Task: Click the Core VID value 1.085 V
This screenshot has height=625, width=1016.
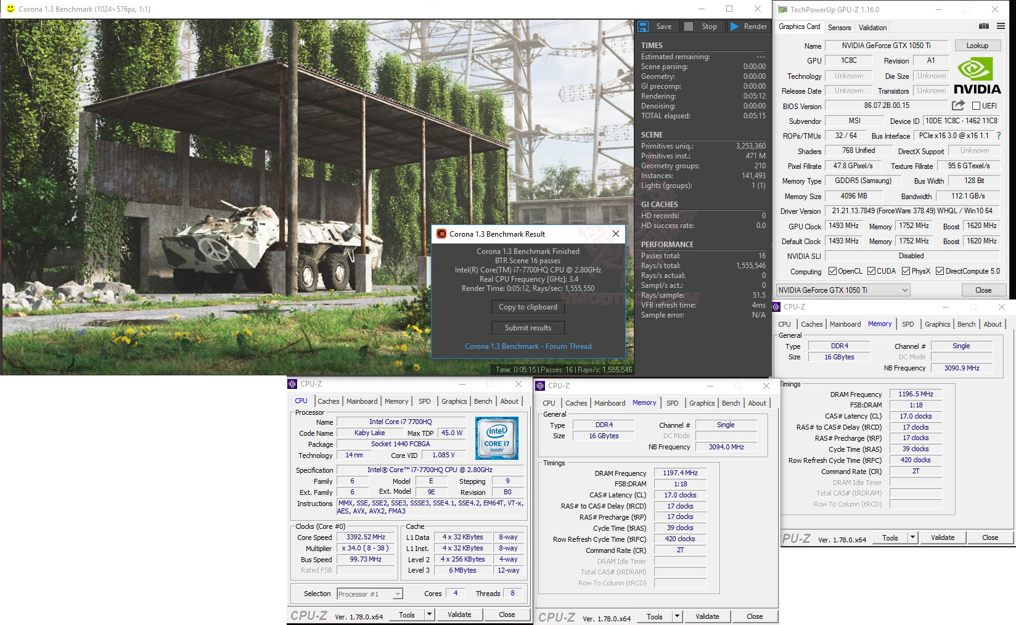Action: point(443,455)
